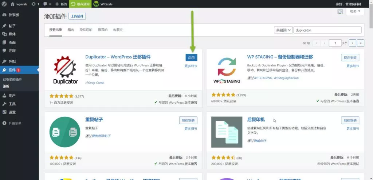Open the 外观 appearance menu

point(12,62)
